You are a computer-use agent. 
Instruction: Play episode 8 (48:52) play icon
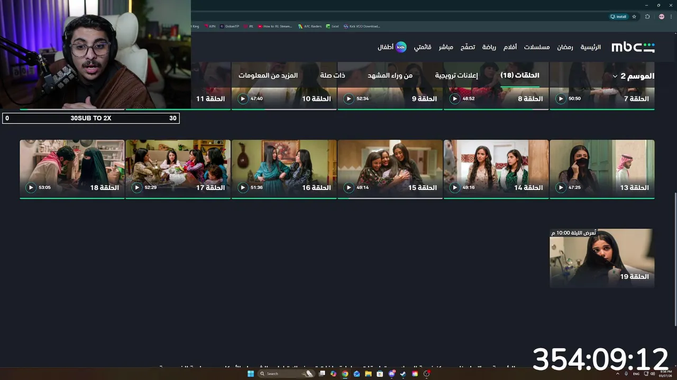454,99
